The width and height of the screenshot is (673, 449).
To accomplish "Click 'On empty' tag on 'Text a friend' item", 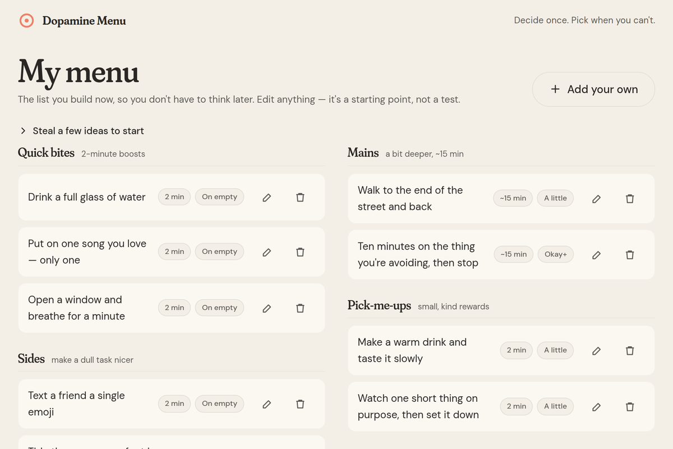I will (x=219, y=404).
